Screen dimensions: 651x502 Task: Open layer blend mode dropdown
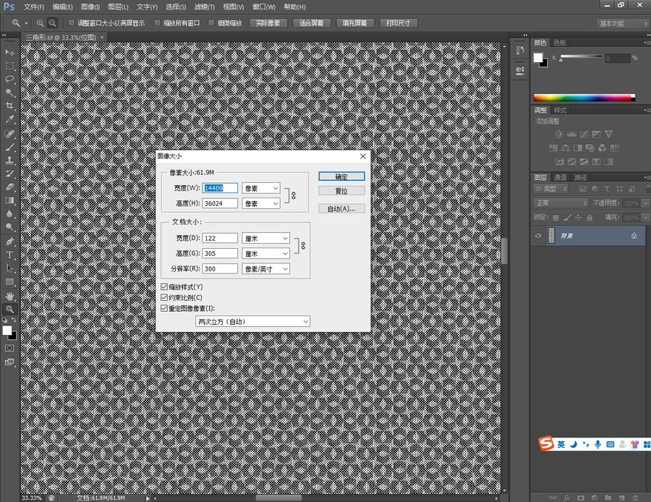coord(561,203)
